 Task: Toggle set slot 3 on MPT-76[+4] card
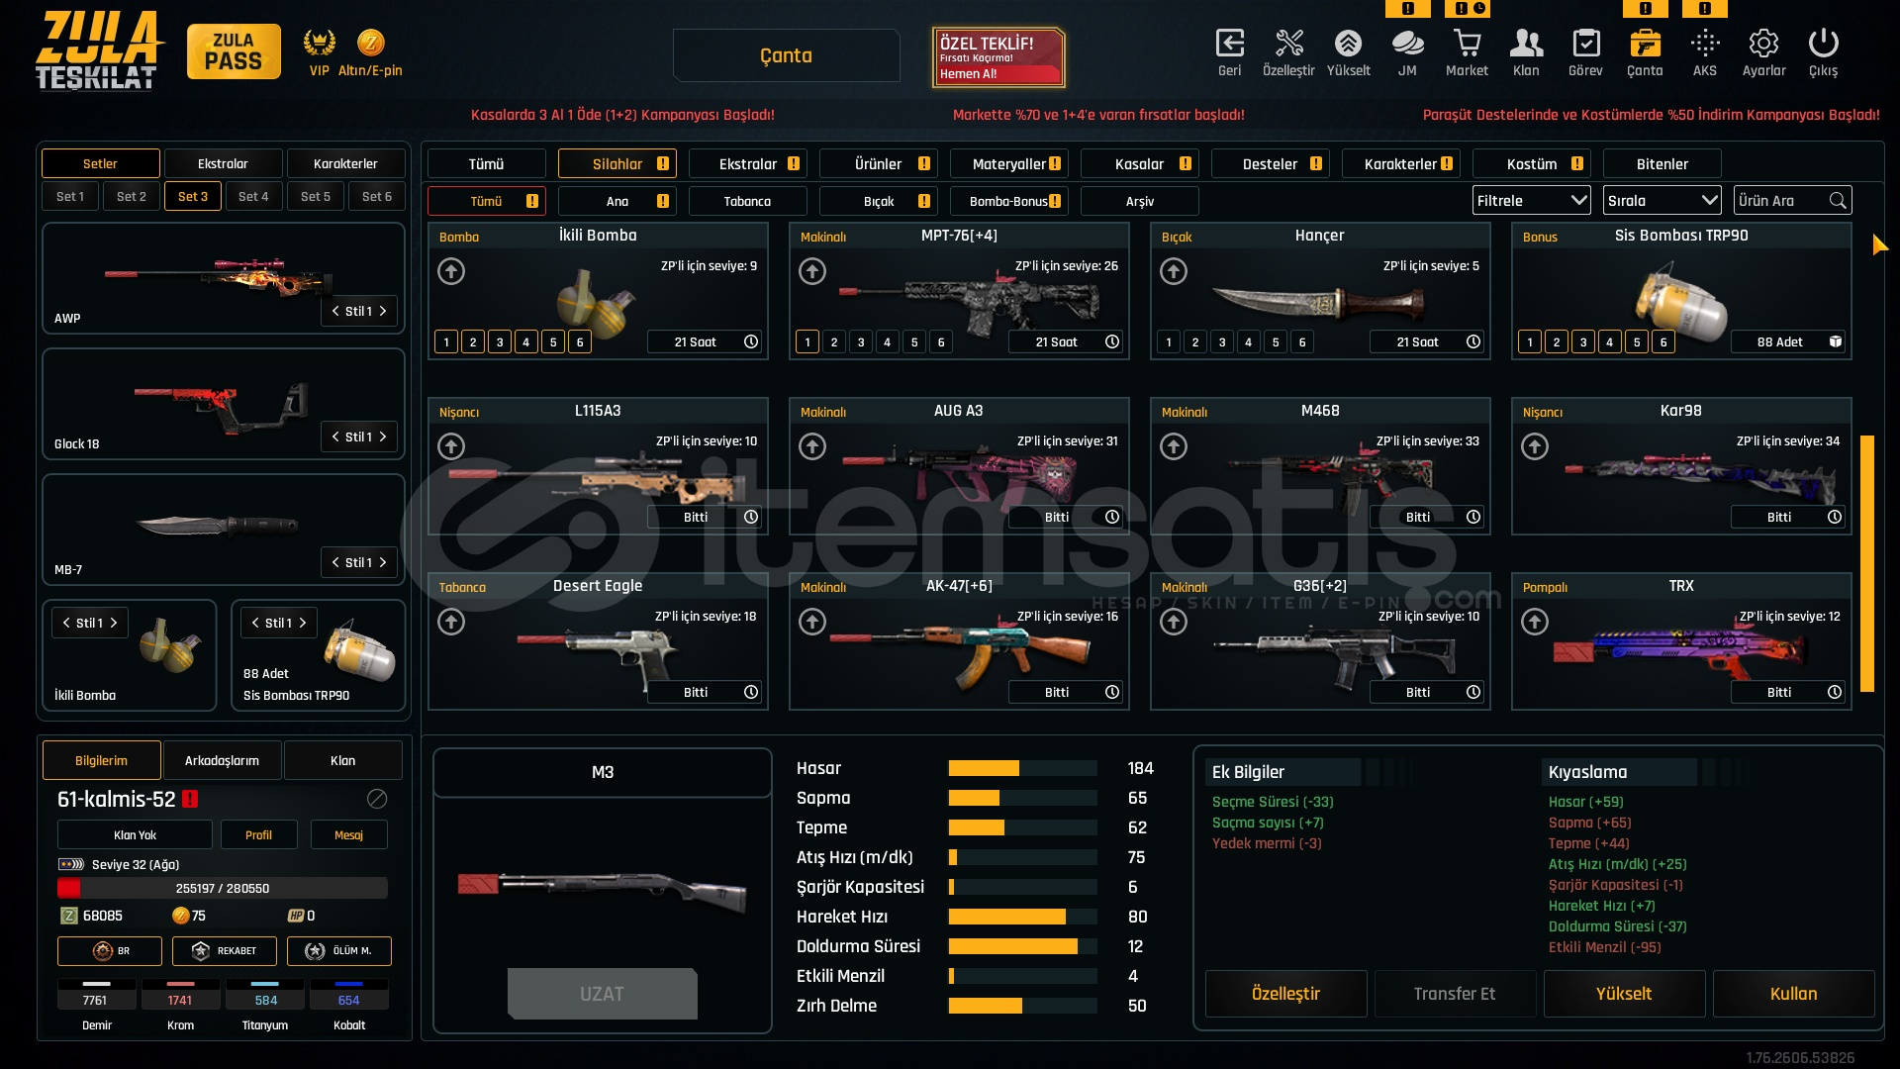tap(861, 341)
